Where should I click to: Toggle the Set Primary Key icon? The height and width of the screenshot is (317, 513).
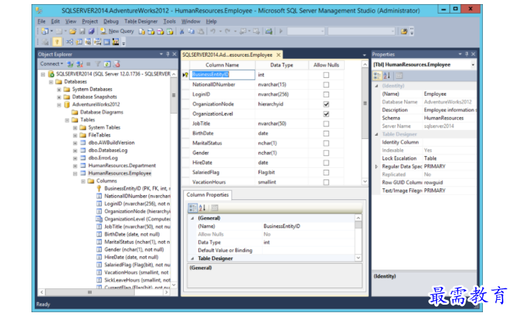(x=57, y=42)
